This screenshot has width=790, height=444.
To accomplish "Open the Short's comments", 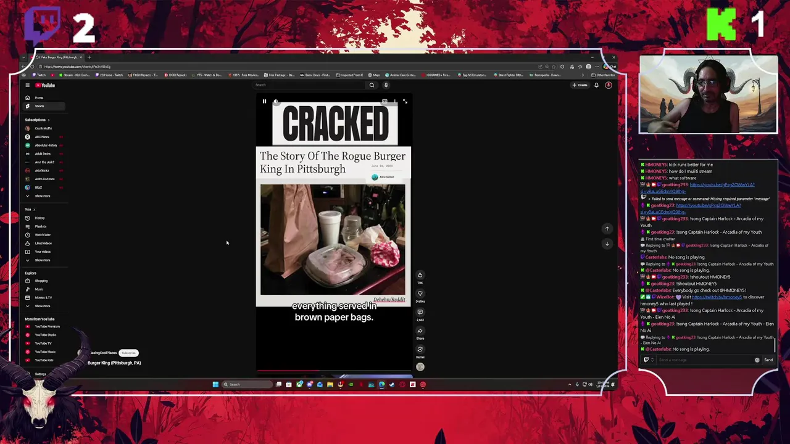I will (x=420, y=312).
